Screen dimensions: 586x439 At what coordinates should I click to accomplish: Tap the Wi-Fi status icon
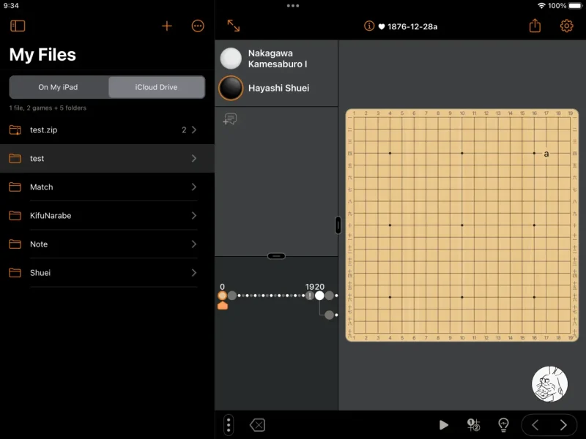pyautogui.click(x=541, y=6)
